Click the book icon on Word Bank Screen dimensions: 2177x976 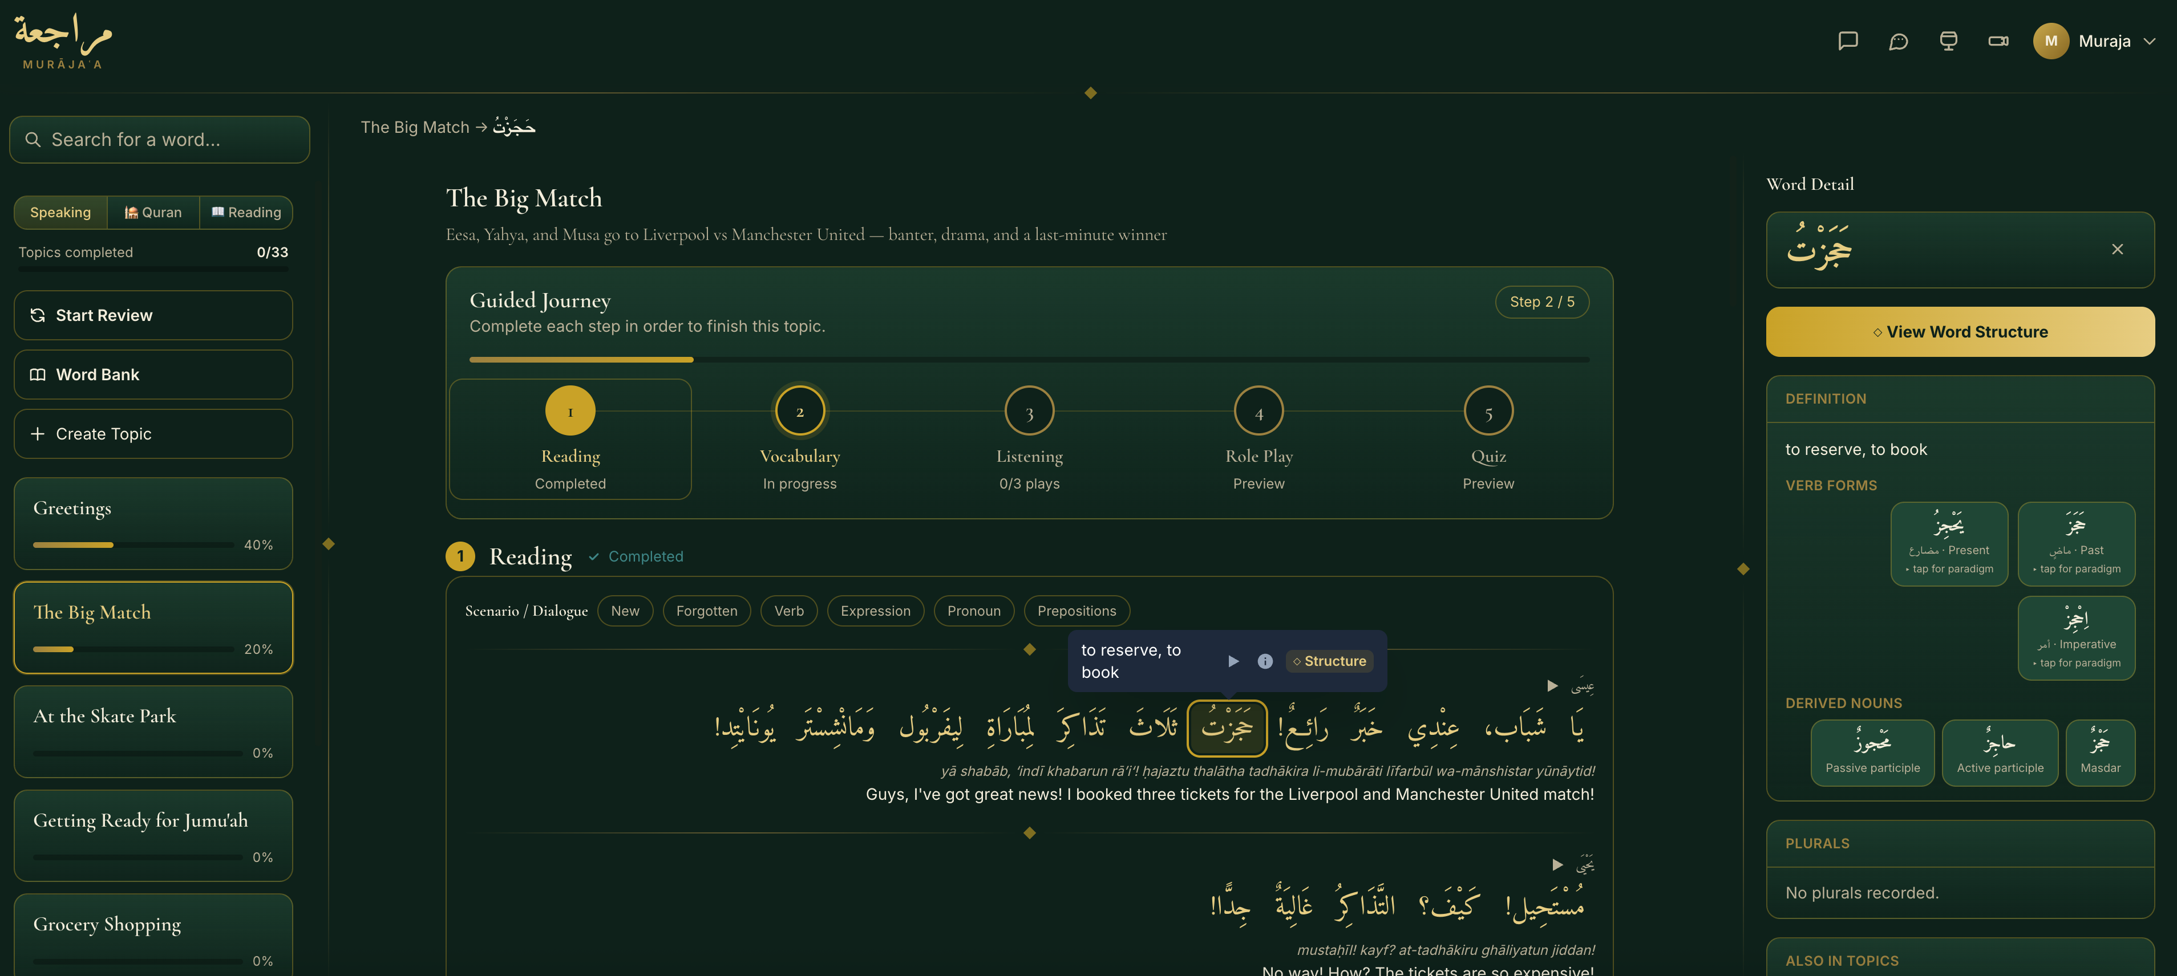click(38, 374)
